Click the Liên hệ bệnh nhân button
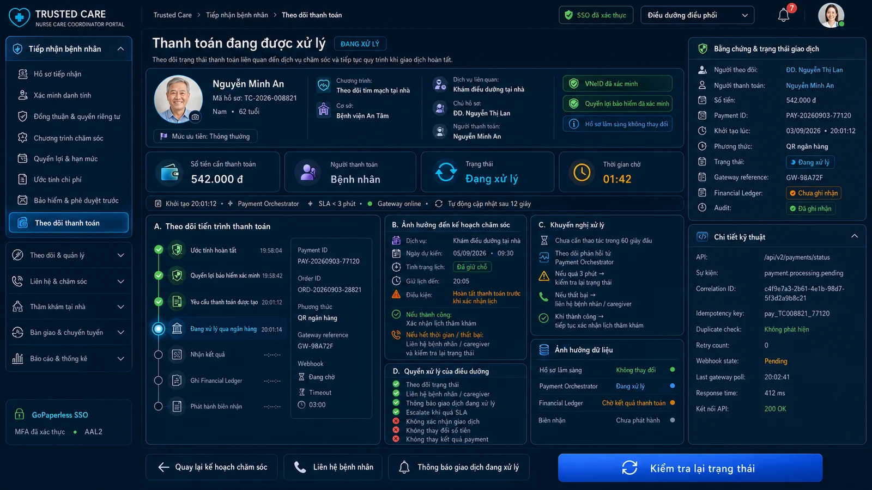Image resolution: width=872 pixels, height=490 pixels. click(x=333, y=467)
